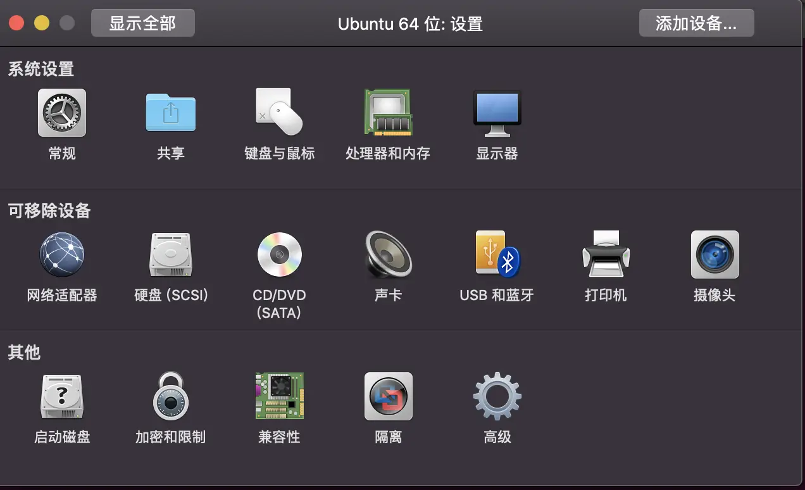Open the 隔离 isolation icon
805x490 pixels.
[388, 396]
